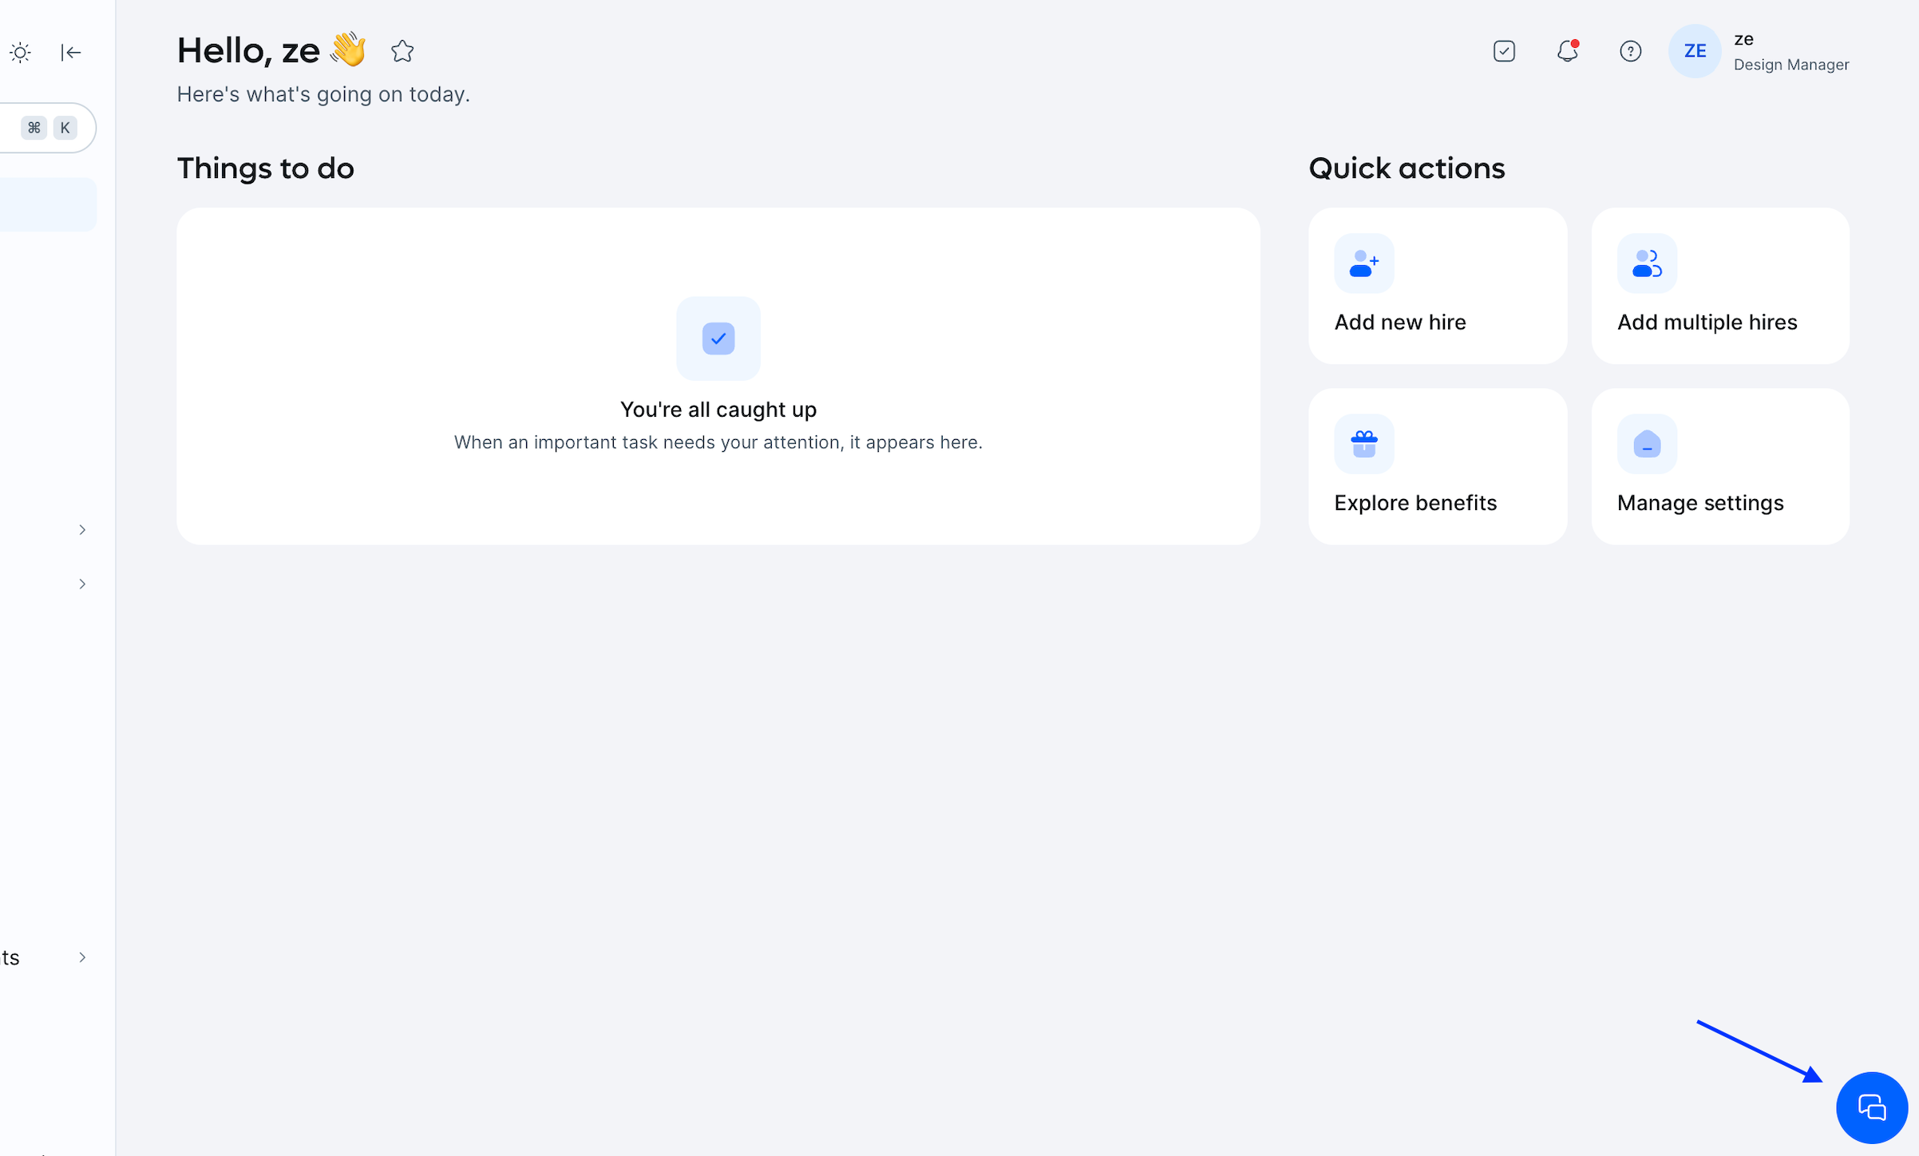Screen dimensions: 1919x1156
Task: Open the chat support bubble button
Action: point(1871,1107)
